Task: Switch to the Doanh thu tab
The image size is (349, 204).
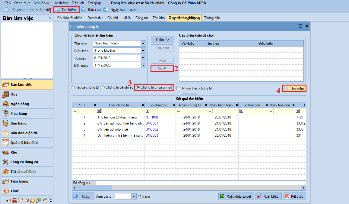Action: coord(95,18)
